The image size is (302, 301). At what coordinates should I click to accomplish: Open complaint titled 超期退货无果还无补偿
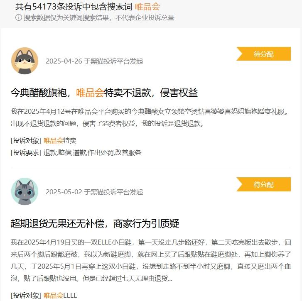pyautogui.click(x=95, y=223)
